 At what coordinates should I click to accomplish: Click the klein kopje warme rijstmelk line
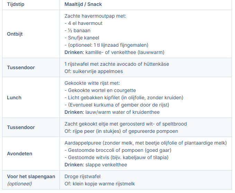coord(100,184)
